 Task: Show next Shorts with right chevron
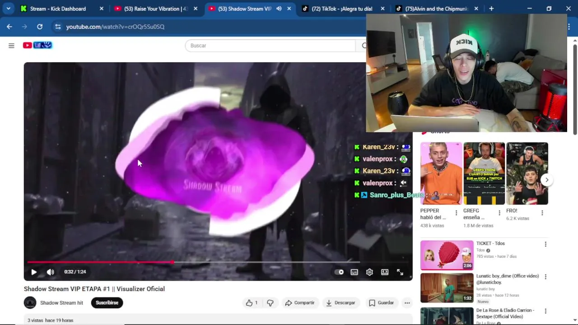pyautogui.click(x=547, y=180)
